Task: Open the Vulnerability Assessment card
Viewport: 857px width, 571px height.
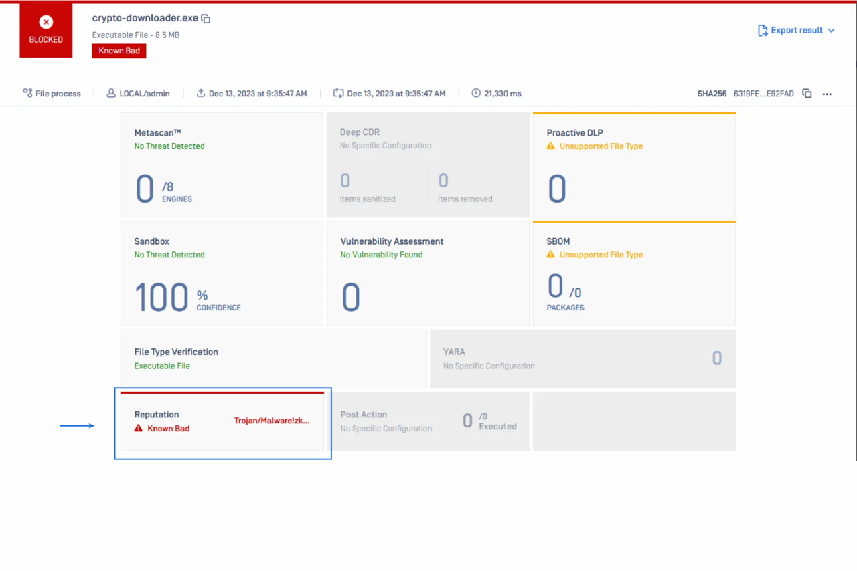Action: coord(428,273)
